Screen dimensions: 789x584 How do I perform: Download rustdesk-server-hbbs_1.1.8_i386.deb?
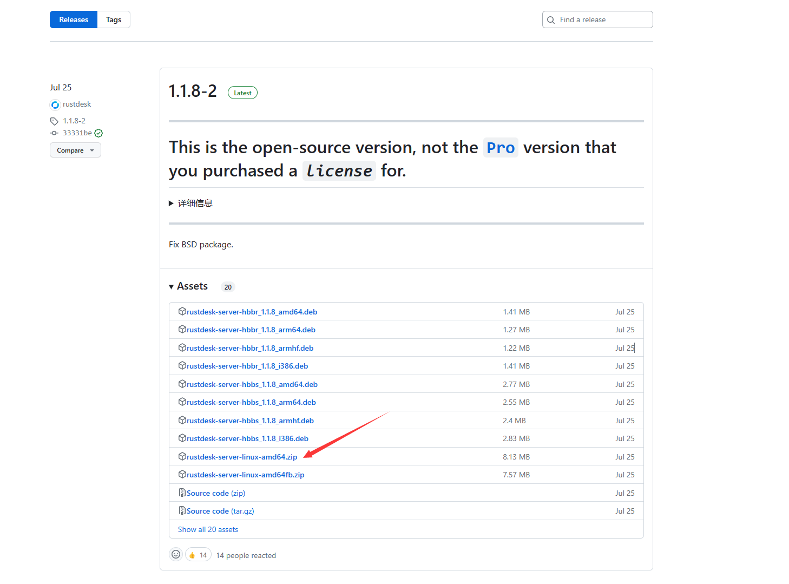click(247, 438)
